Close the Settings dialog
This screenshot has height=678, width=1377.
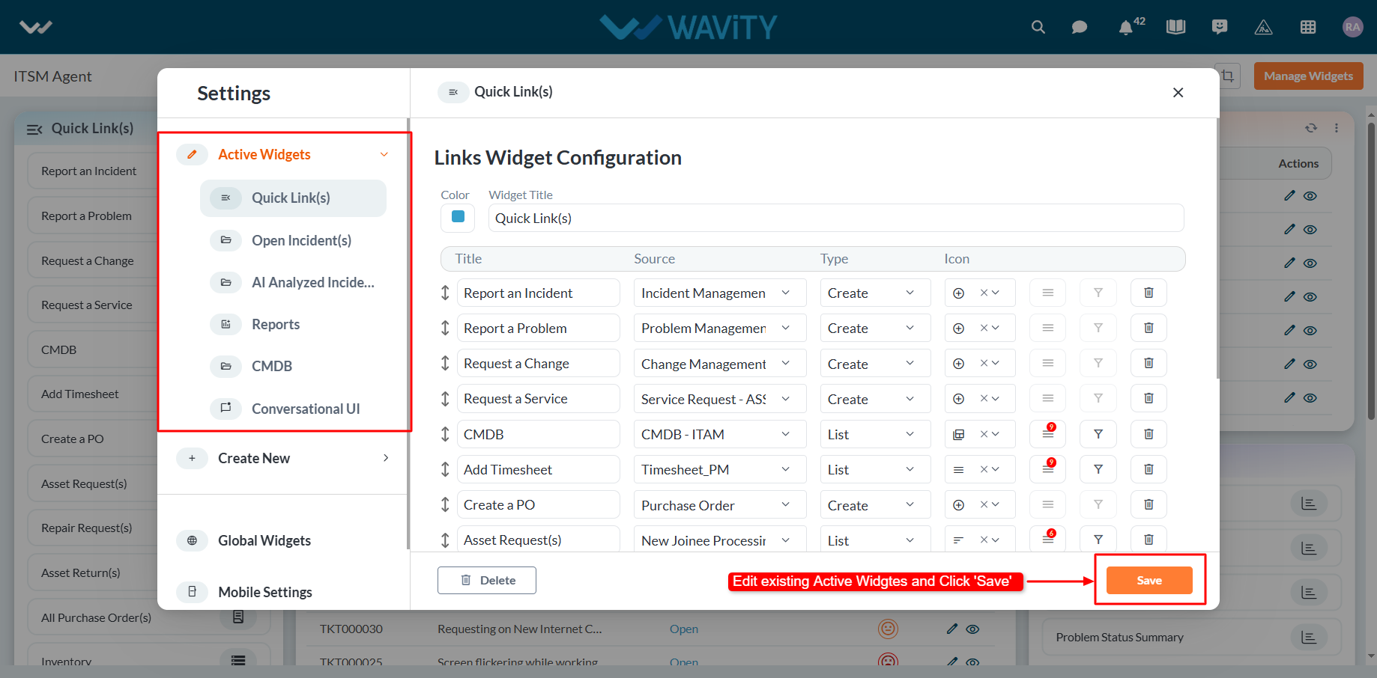point(1178,92)
